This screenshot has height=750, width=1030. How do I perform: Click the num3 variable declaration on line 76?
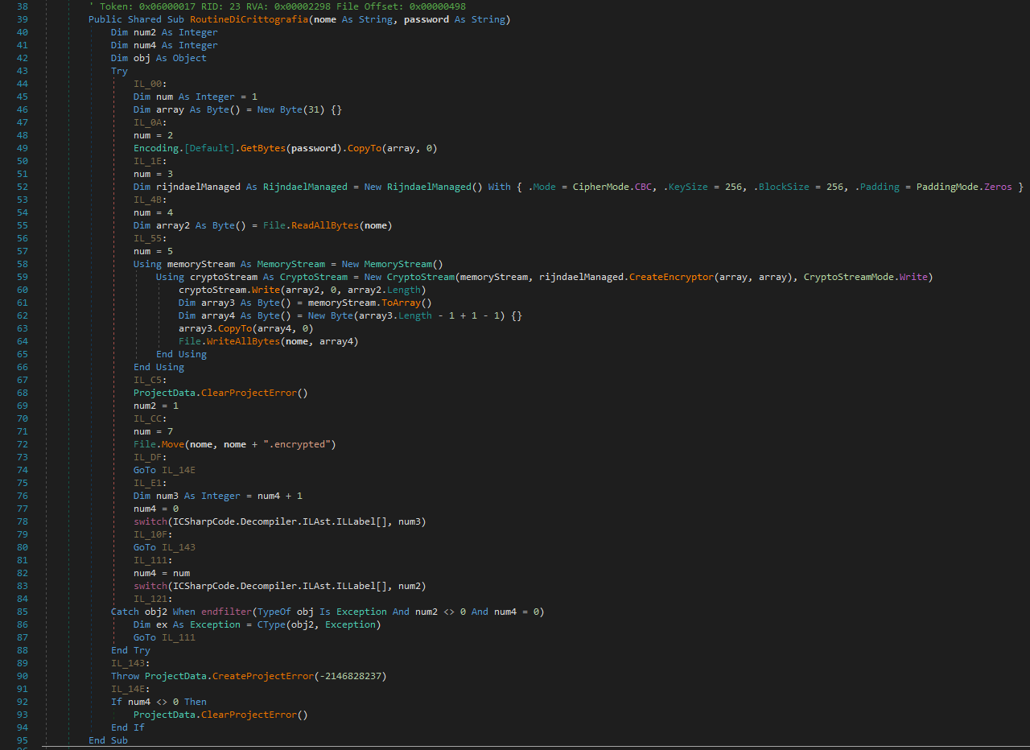coord(167,496)
